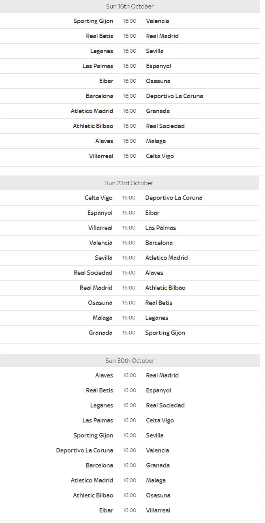This screenshot has height=523, width=265.
Task: Click Real Sociedad opposite Leganes
Action: coord(165,405)
